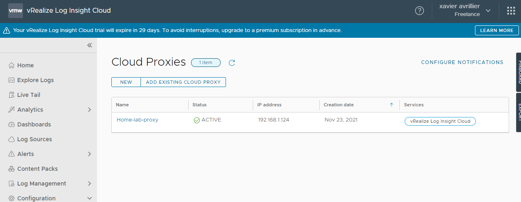Click the Cloud Proxies page title
The height and width of the screenshot is (202, 521).
point(149,62)
